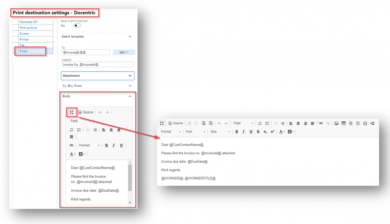The image size is (390, 224).
Task: Click maximize icon in Body editor panel
Action: [71, 112]
